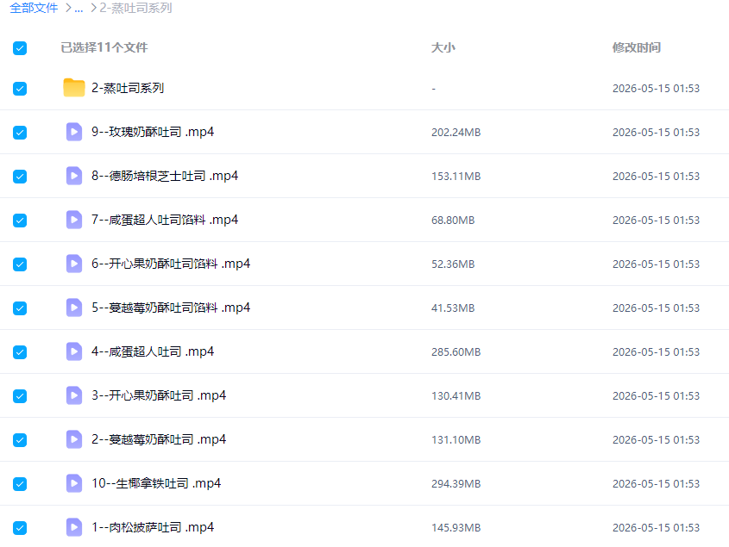This screenshot has width=729, height=547.
Task: Click the 已选择11个文件 header label
Action: coord(104,47)
